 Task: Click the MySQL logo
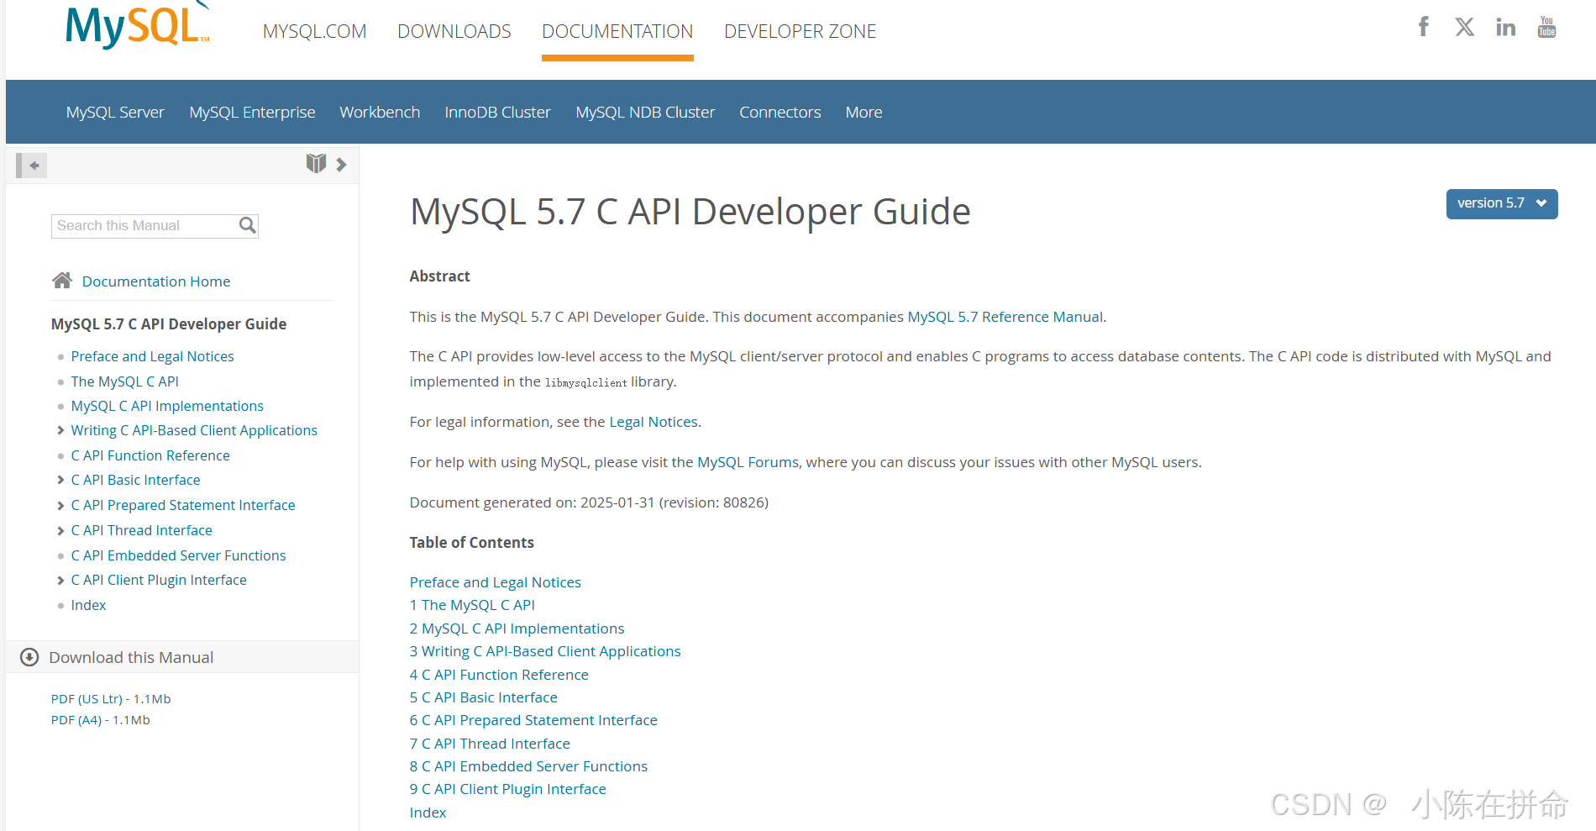[138, 25]
